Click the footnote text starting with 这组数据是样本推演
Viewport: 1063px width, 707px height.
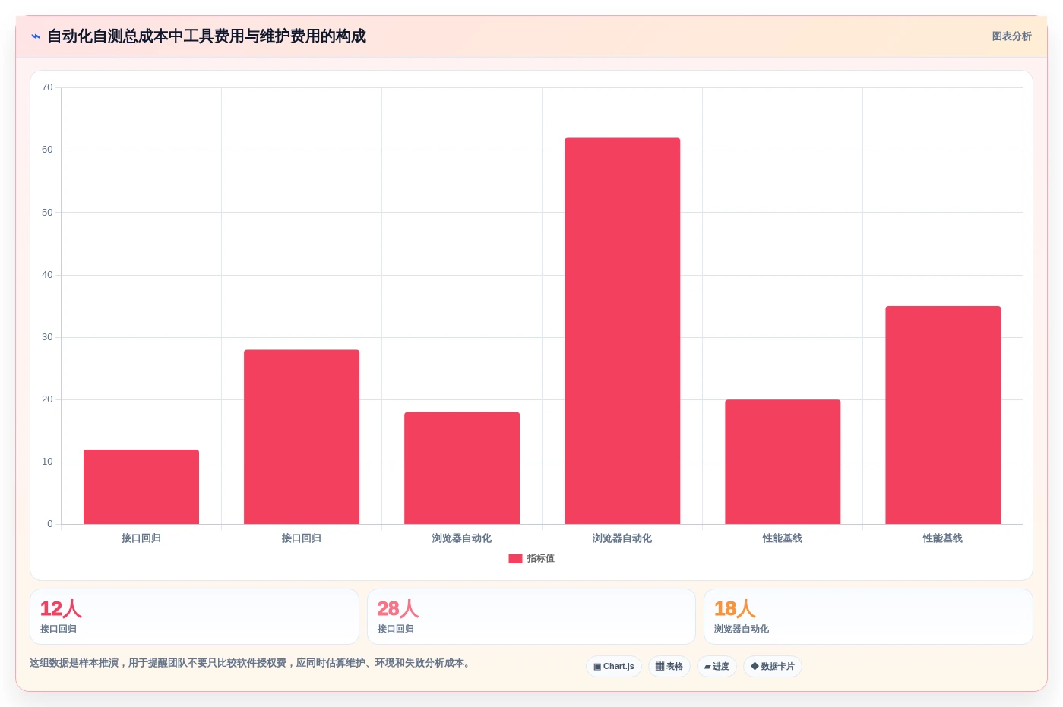252,663
